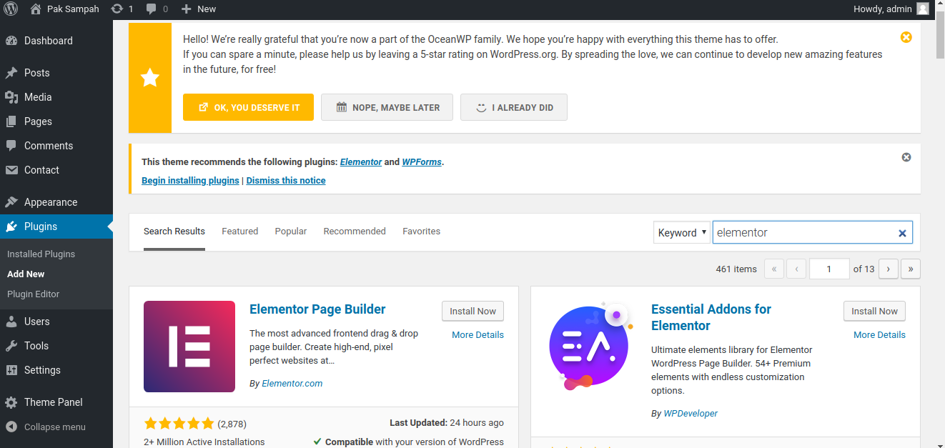The width and height of the screenshot is (945, 448).
Task: Open the updates icon in admin bar
Action: [x=117, y=9]
